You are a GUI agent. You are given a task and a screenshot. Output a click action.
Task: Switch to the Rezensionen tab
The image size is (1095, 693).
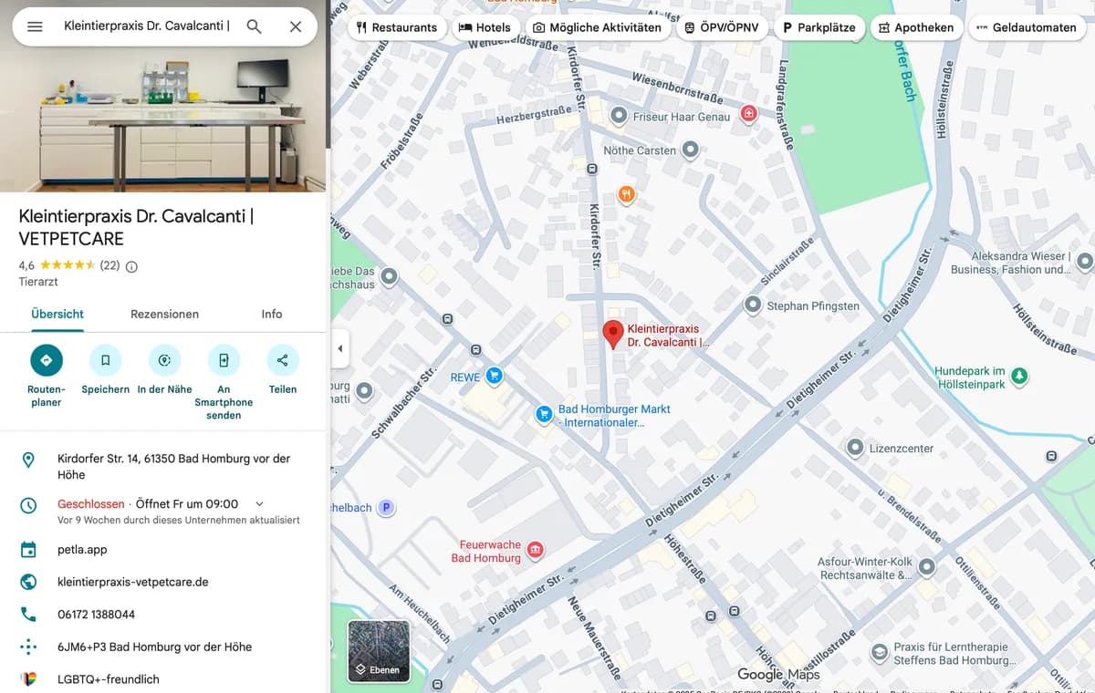pyautogui.click(x=164, y=314)
